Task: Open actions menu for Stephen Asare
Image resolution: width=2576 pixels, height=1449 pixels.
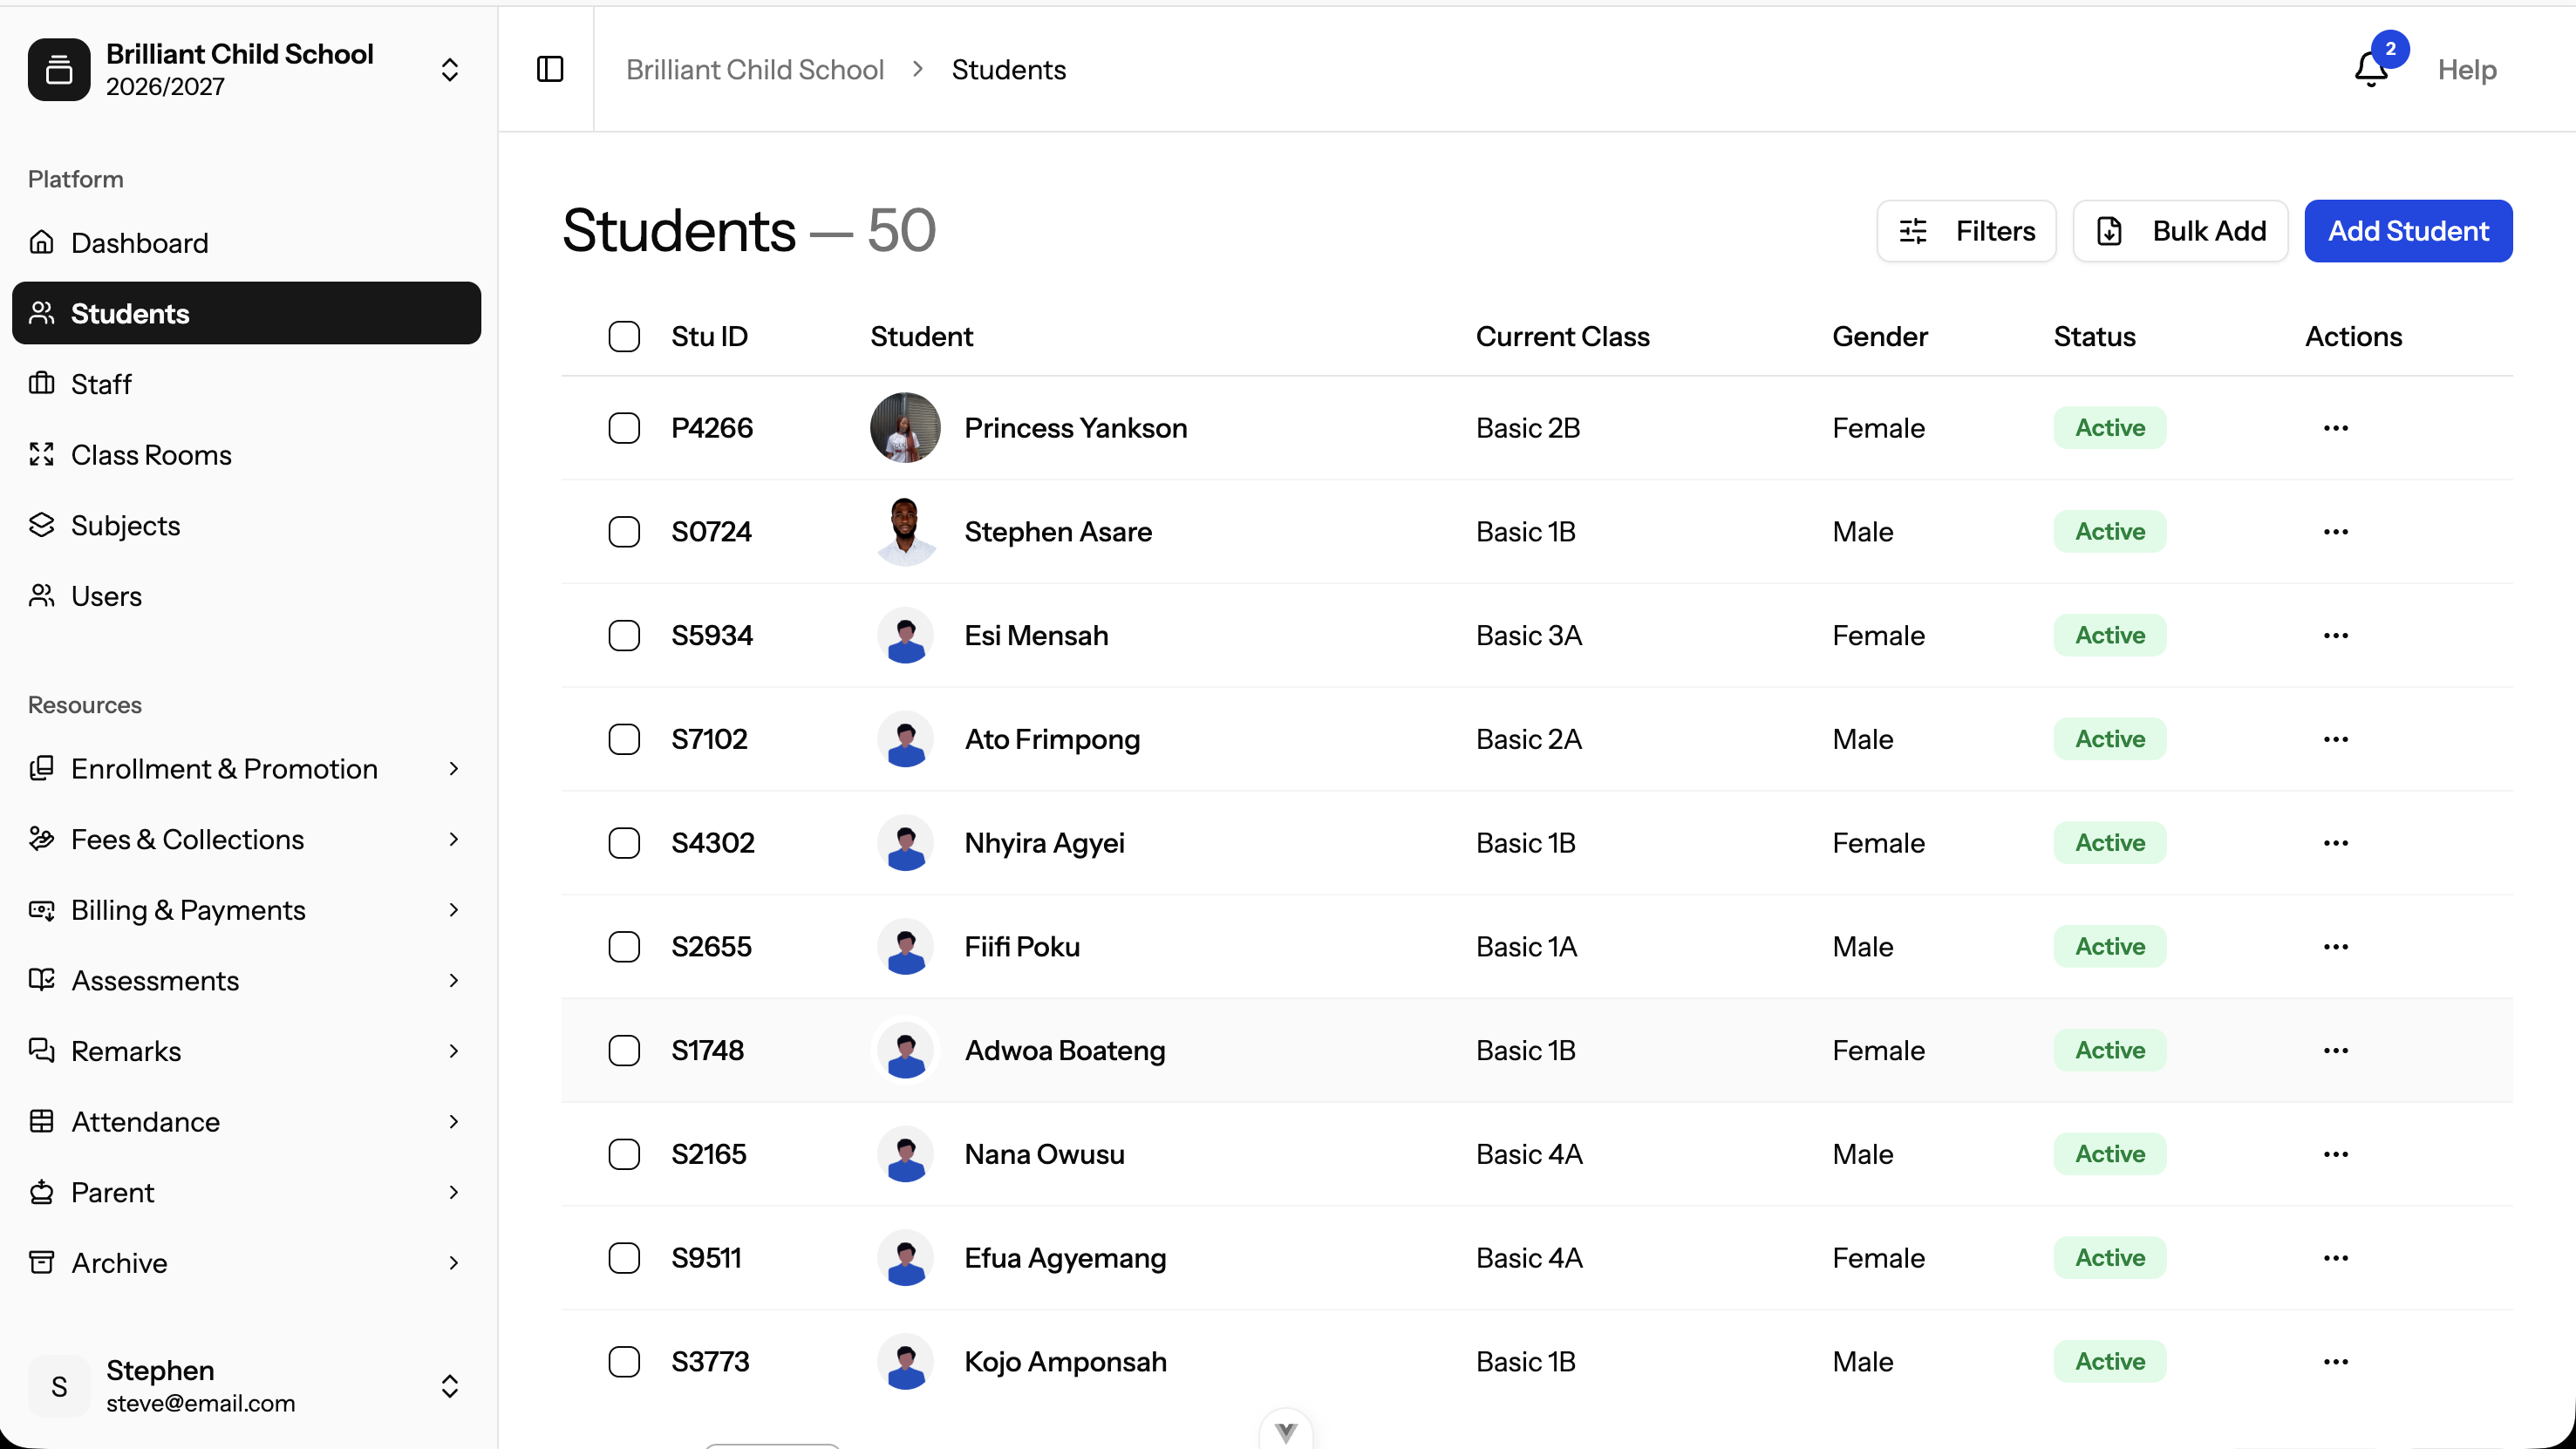Action: tap(2336, 532)
